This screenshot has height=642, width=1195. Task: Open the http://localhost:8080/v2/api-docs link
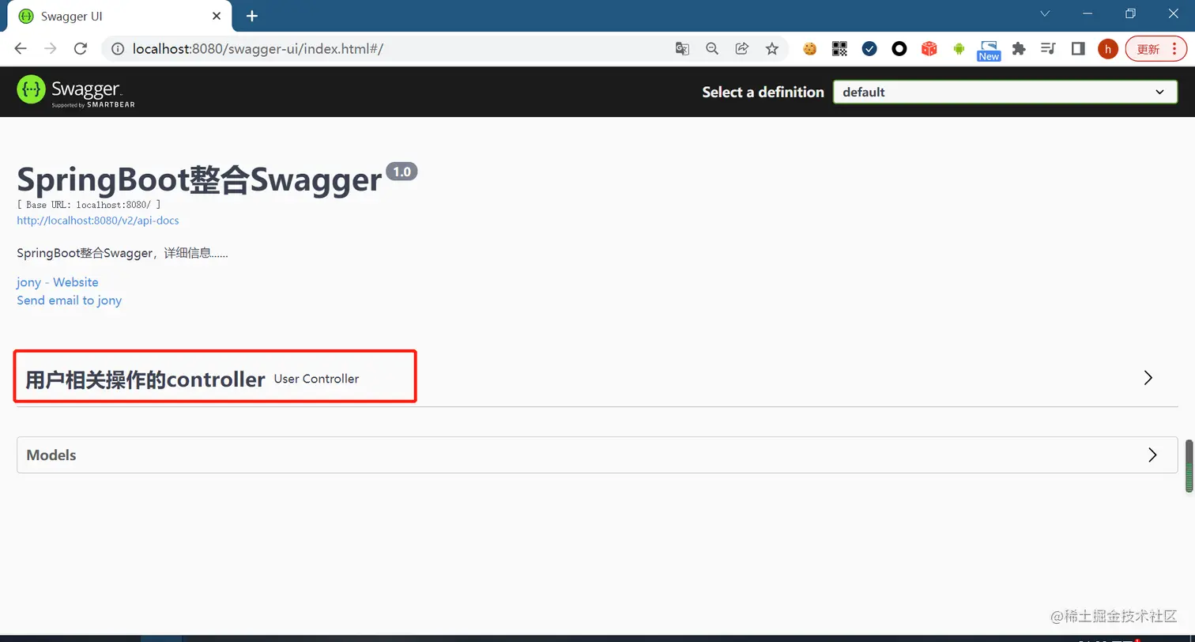98,221
